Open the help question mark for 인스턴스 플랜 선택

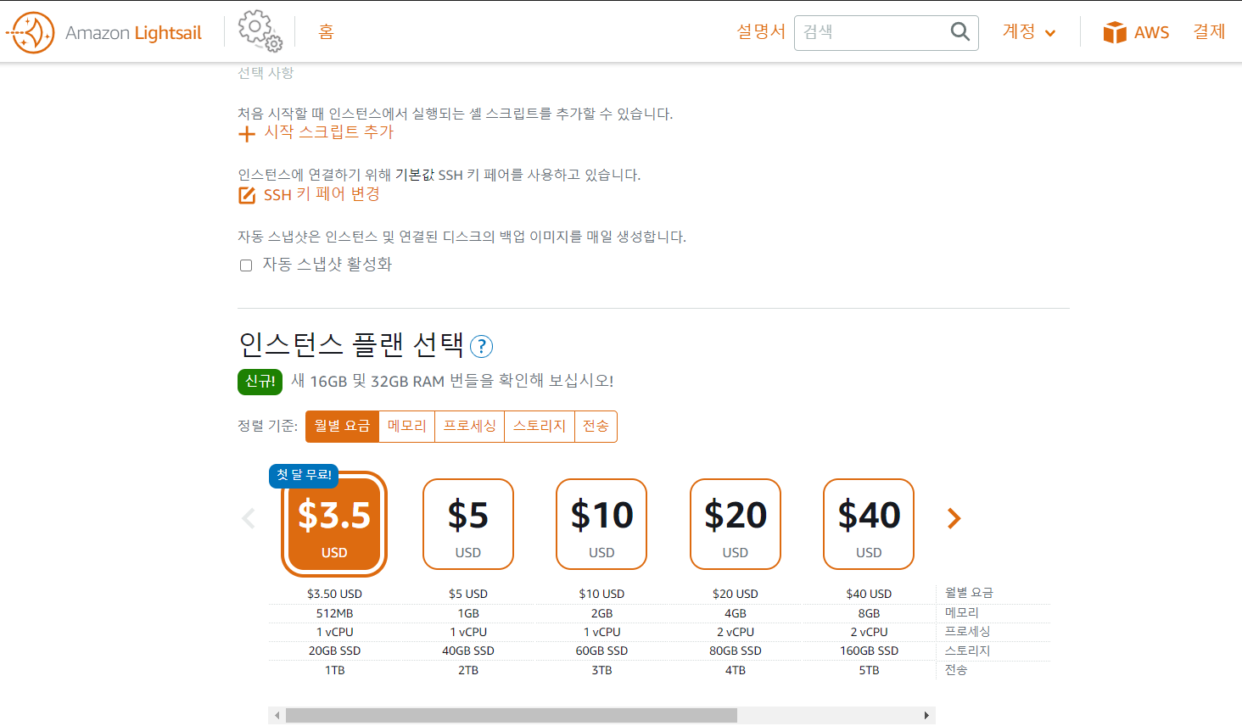pos(481,346)
